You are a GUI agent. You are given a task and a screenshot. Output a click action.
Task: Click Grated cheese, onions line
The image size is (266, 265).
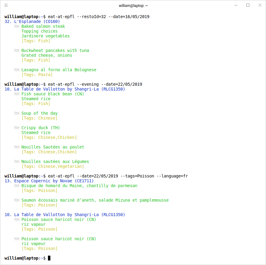(47, 56)
